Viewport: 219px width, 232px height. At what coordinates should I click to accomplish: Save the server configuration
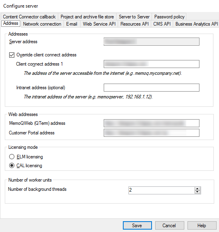[x=137, y=226]
